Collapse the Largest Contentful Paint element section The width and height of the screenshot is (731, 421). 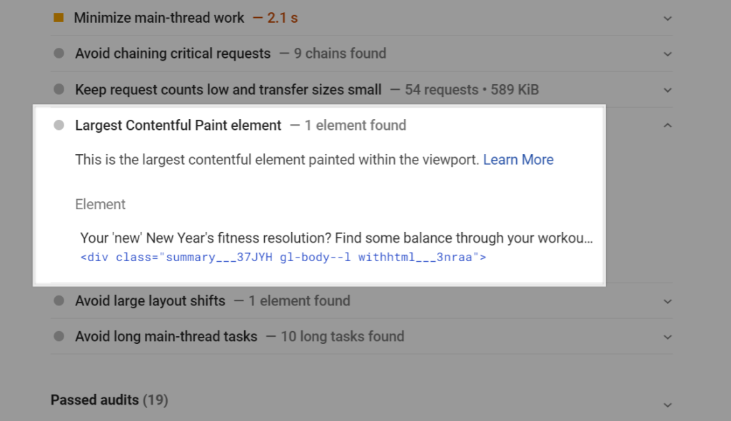[x=667, y=124]
